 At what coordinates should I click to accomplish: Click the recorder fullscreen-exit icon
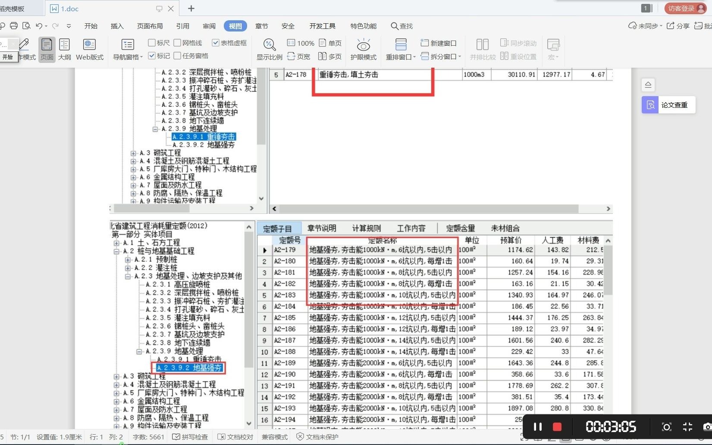(688, 427)
